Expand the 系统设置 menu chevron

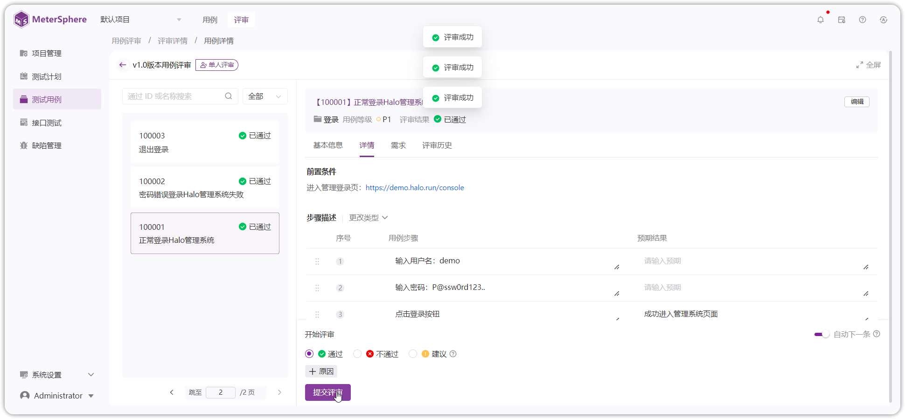click(x=91, y=375)
